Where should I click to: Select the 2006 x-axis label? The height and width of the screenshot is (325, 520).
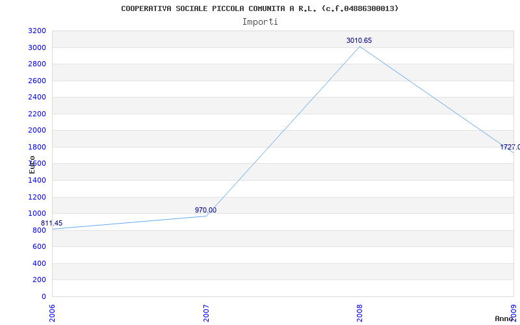[x=52, y=313]
